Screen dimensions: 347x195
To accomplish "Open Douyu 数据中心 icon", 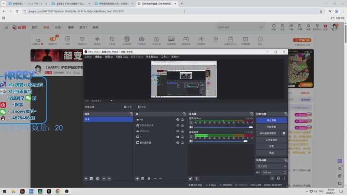I will [82, 40].
